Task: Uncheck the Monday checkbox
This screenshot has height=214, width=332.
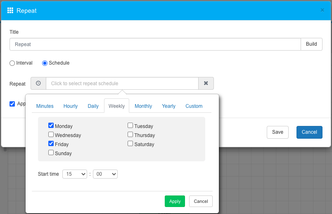Action: coord(51,126)
